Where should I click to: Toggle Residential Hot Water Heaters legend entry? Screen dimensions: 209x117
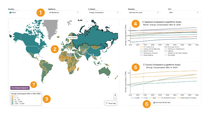176,53
